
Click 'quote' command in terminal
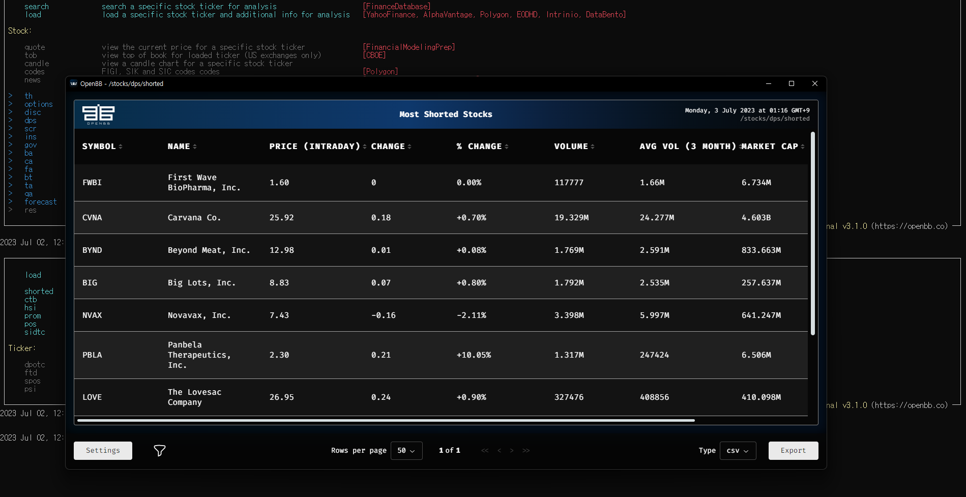tap(35, 47)
